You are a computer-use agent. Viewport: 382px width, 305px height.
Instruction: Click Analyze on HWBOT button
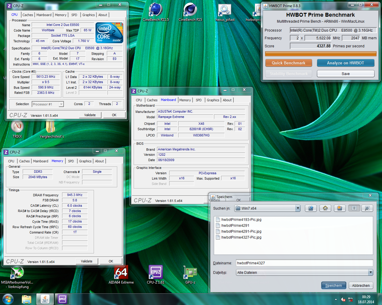[x=346, y=63]
